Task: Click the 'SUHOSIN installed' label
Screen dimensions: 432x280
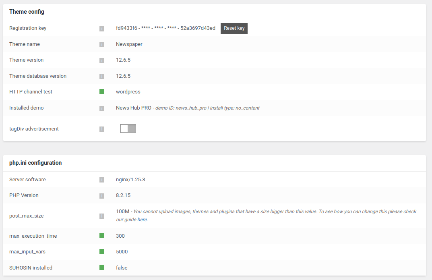Action: pos(31,268)
